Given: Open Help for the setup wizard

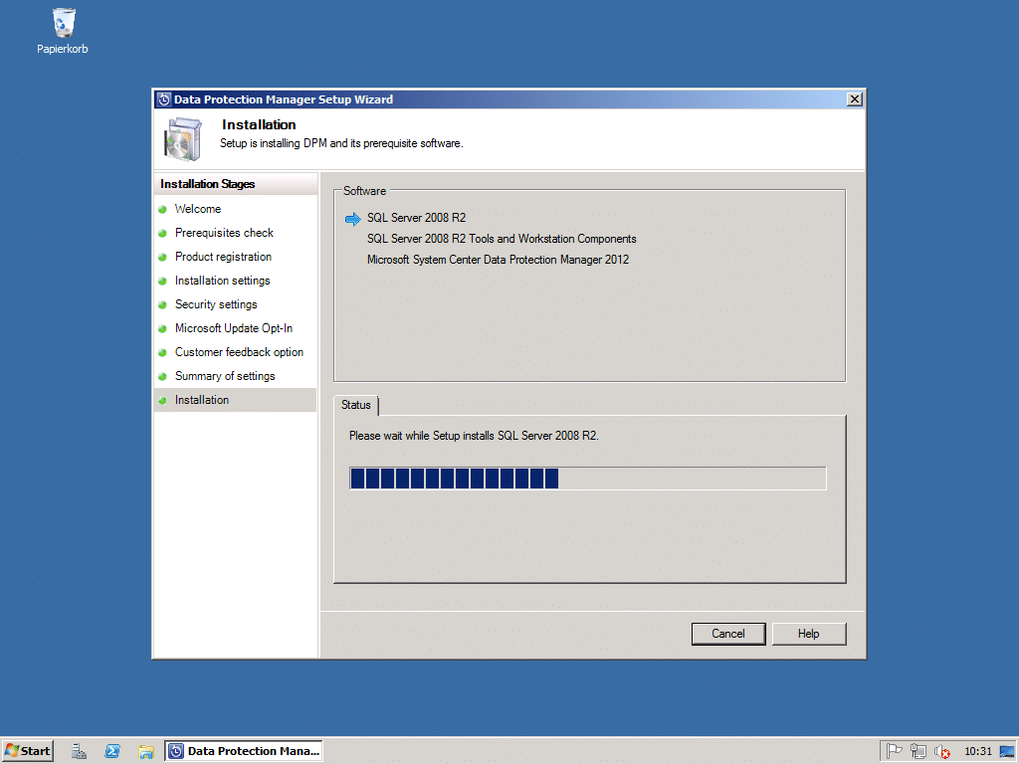Looking at the screenshot, I should click(808, 634).
